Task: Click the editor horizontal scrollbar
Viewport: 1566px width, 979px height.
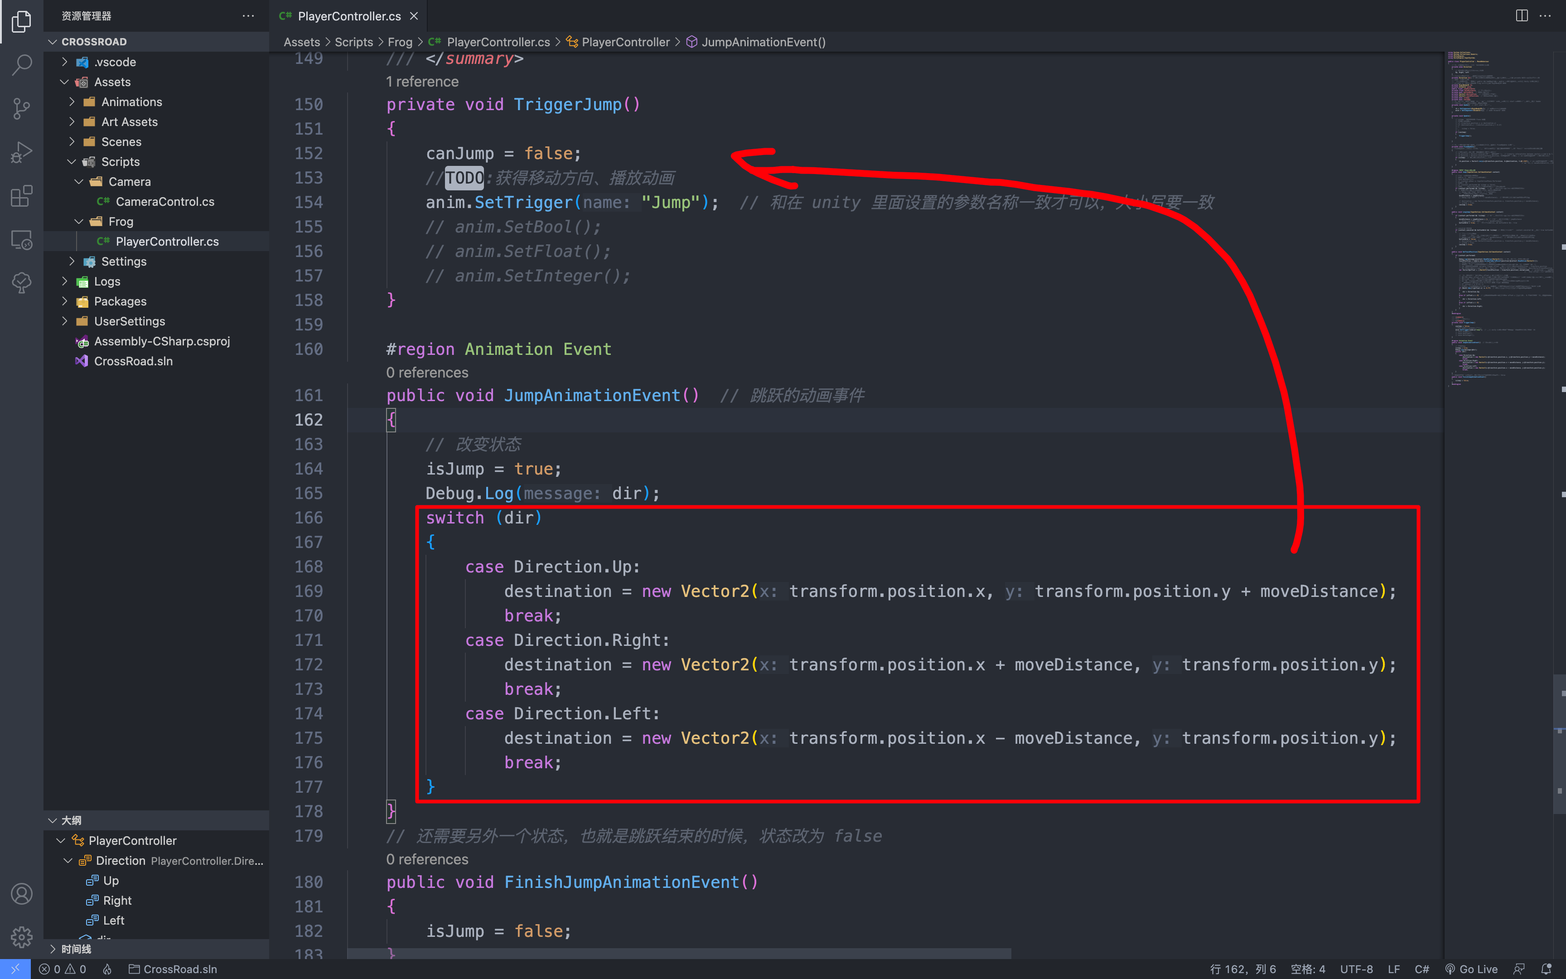Action: pyautogui.click(x=680, y=954)
